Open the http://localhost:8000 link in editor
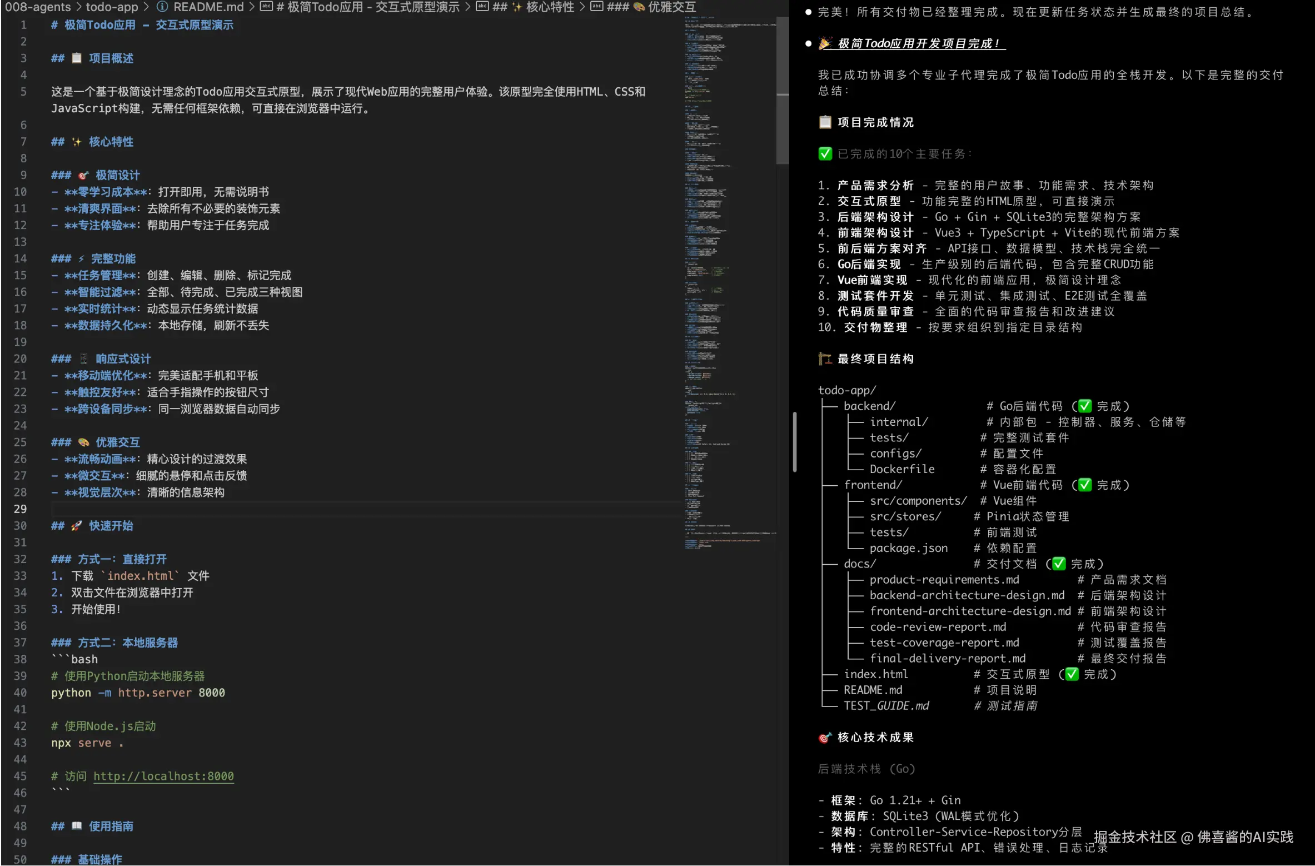This screenshot has width=1315, height=866. point(163,776)
